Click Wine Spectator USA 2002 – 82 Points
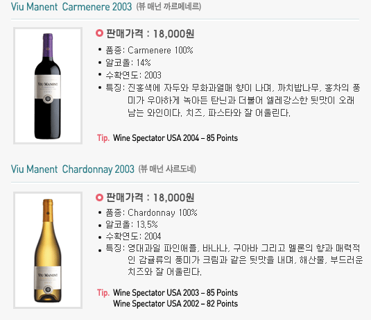Screen dimensions: 371x320 (x=175, y=303)
